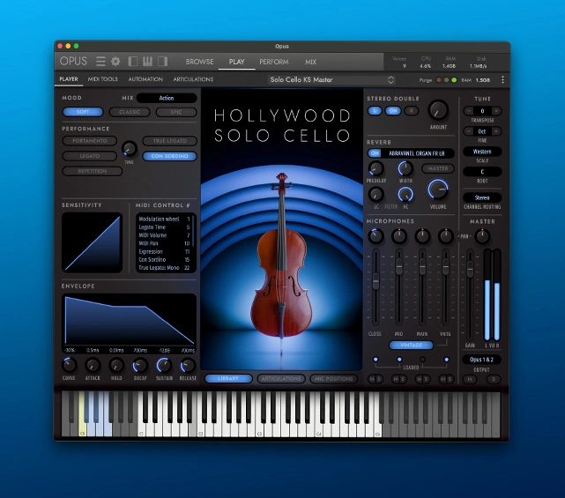Open the Articulations subtab at top
Image resolution: width=565 pixels, height=498 pixels.
tap(193, 79)
